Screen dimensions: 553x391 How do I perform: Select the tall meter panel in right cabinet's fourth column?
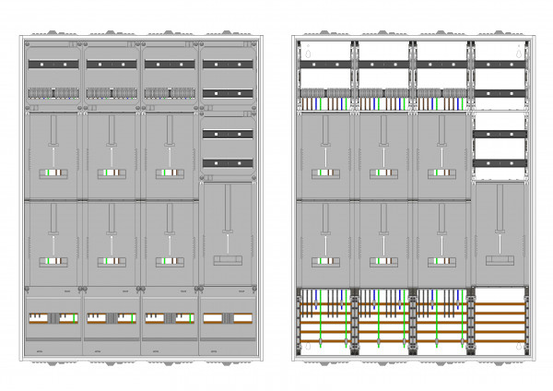500,233
